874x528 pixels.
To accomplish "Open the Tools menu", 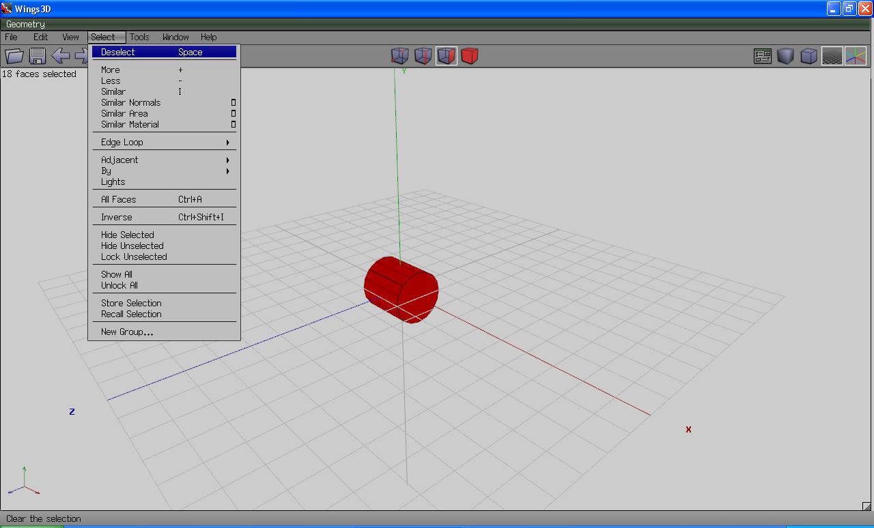I will pos(140,37).
